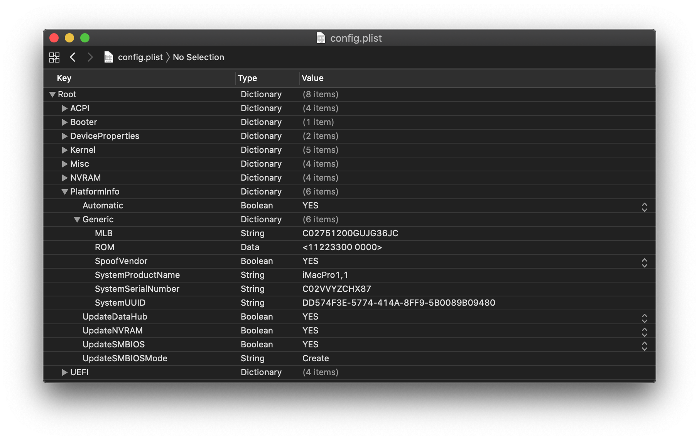Screen dimensions: 699x440
Task: Toggle the SpoofVendor boolean stepper
Action: click(x=644, y=263)
